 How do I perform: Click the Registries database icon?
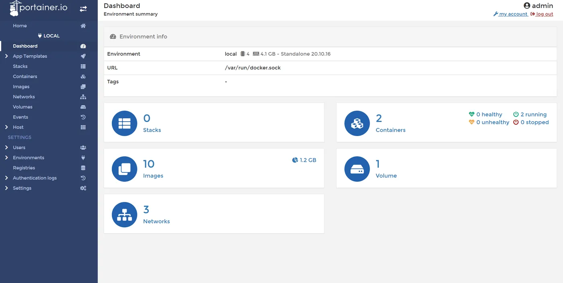coord(83,168)
